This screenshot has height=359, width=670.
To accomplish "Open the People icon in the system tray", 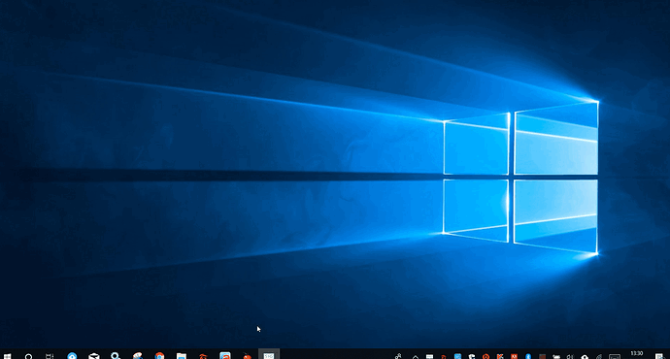I will [398, 356].
